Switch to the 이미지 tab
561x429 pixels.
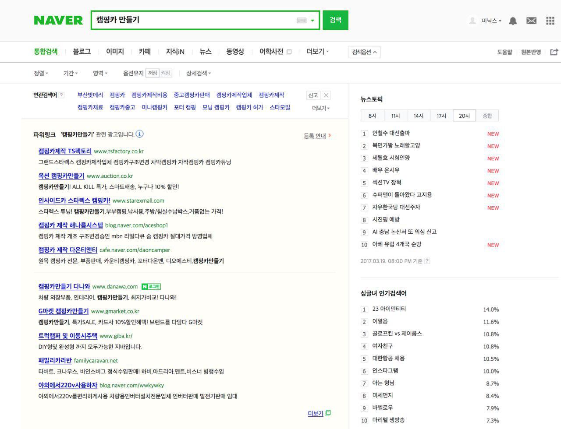115,52
